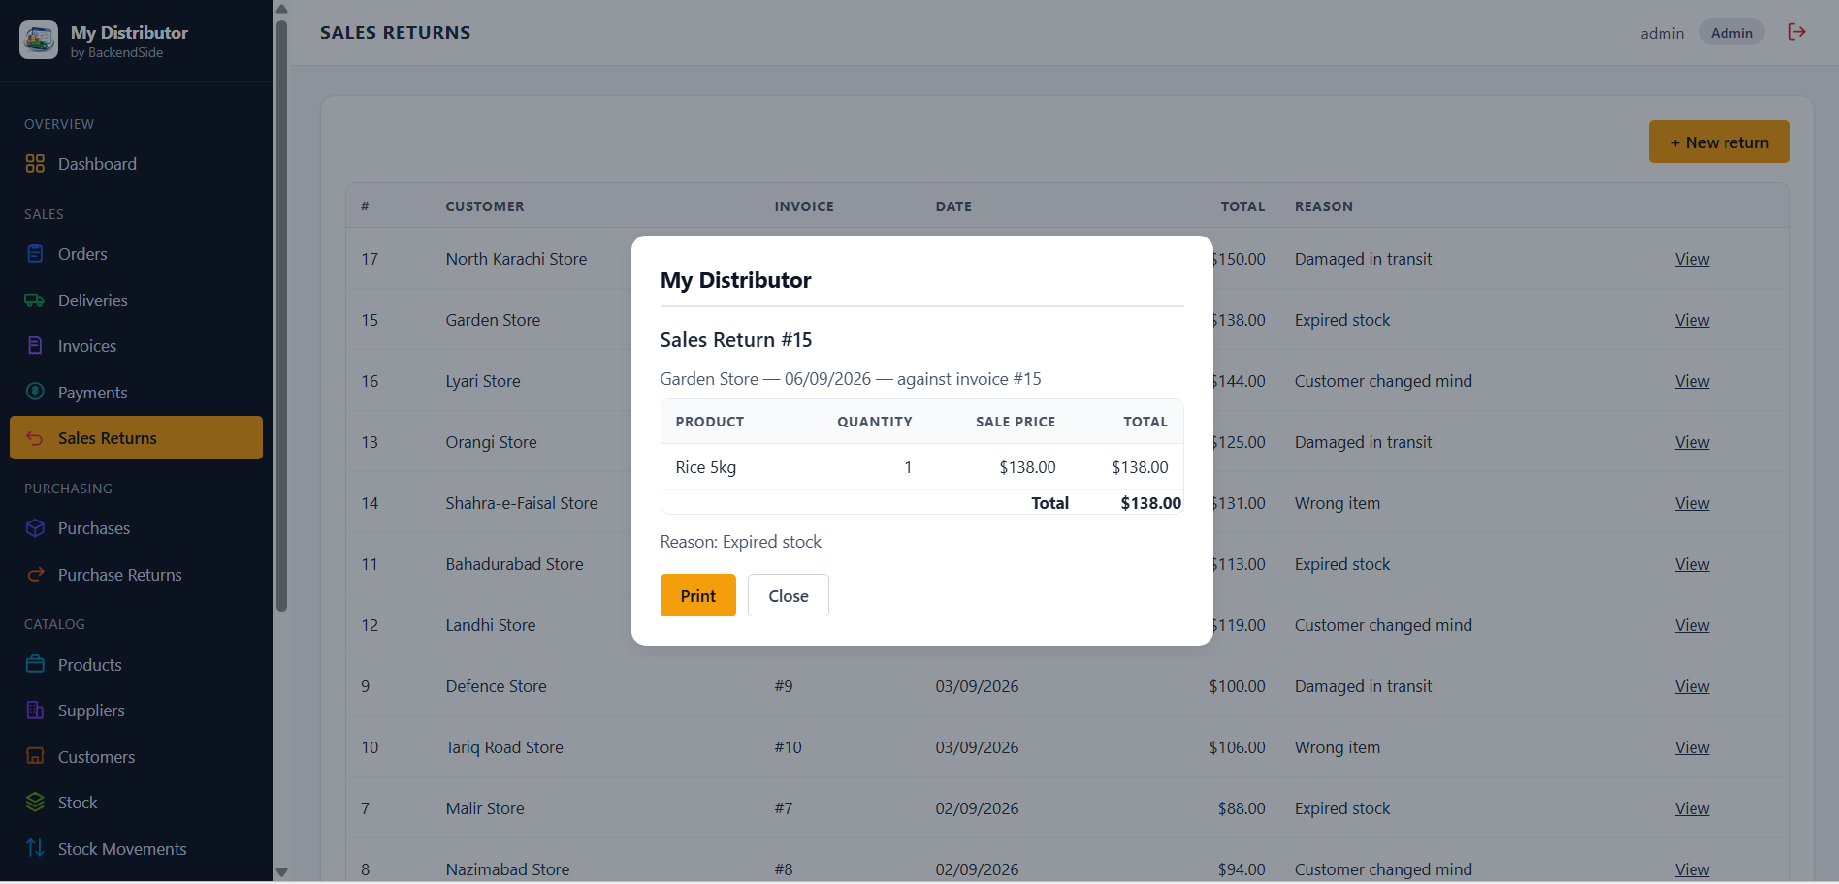Click the sidebar scrollbar thumb
The width and height of the screenshot is (1839, 884).
tap(281, 315)
